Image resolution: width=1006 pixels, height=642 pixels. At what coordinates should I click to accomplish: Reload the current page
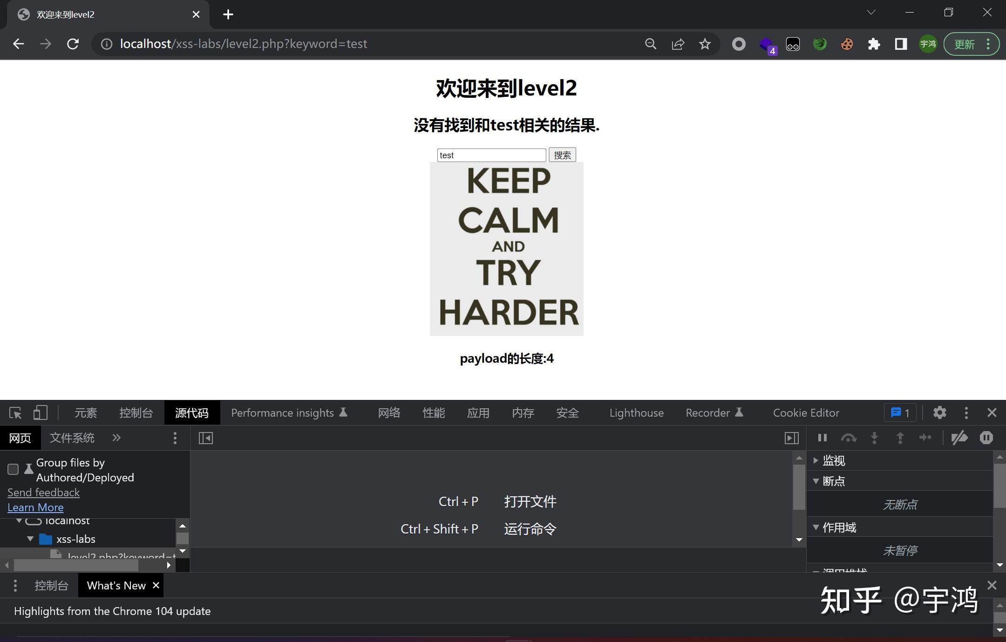click(x=73, y=44)
